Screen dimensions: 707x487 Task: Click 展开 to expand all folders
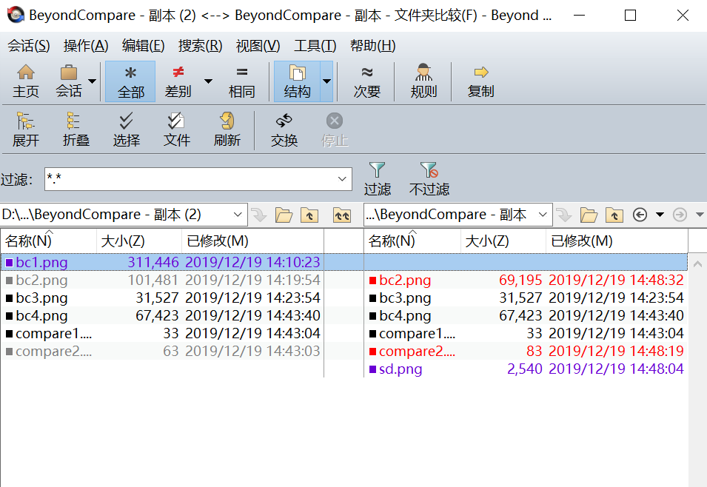(26, 128)
